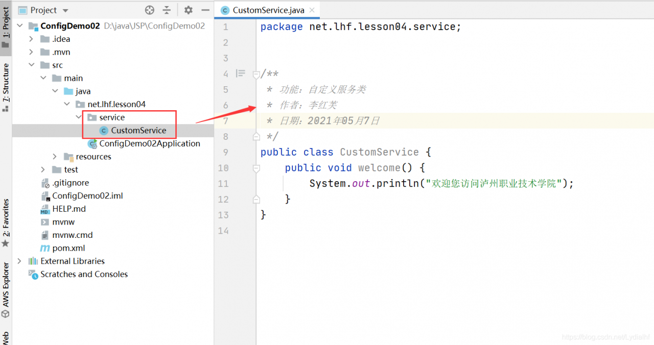The height and width of the screenshot is (345, 654).
Task: Select the pom.xml file name
Action: 68,248
